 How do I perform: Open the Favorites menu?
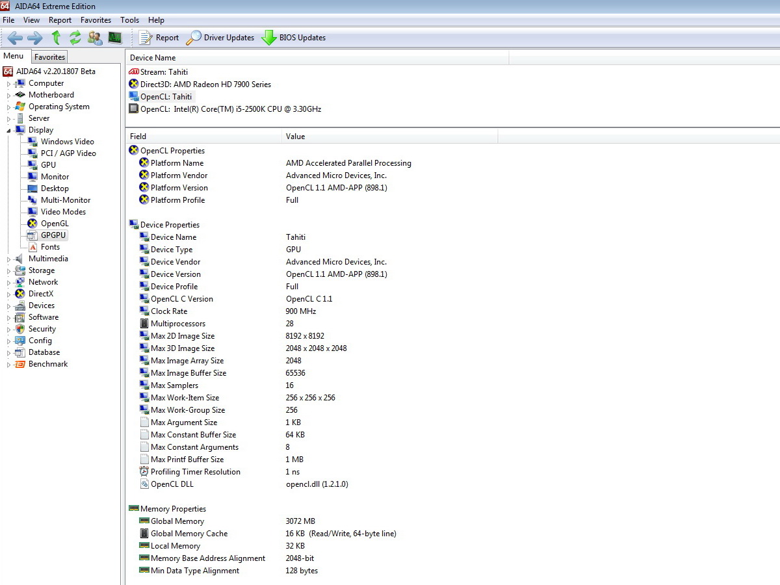click(96, 20)
